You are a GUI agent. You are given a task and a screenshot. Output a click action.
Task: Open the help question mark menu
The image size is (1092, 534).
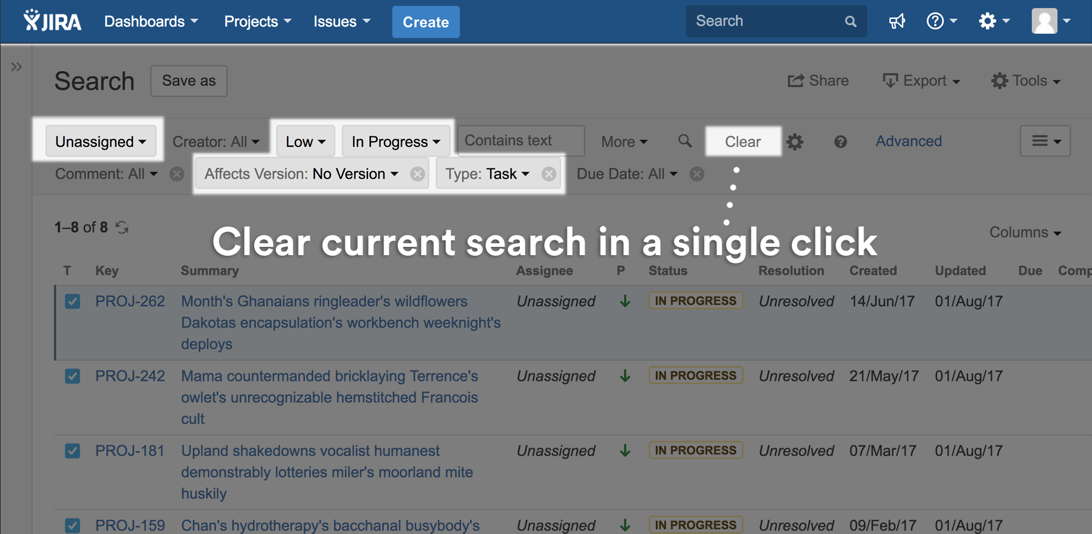click(x=935, y=21)
